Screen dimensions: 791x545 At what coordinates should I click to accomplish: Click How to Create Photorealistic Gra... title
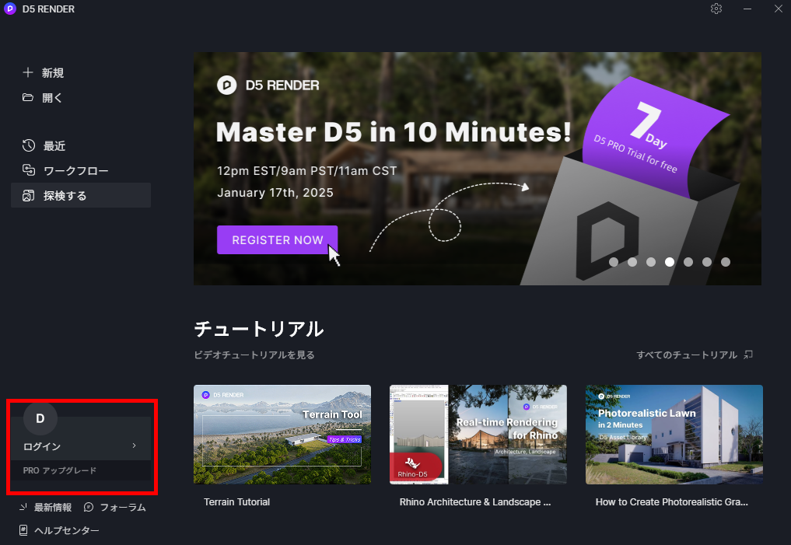pyautogui.click(x=671, y=502)
